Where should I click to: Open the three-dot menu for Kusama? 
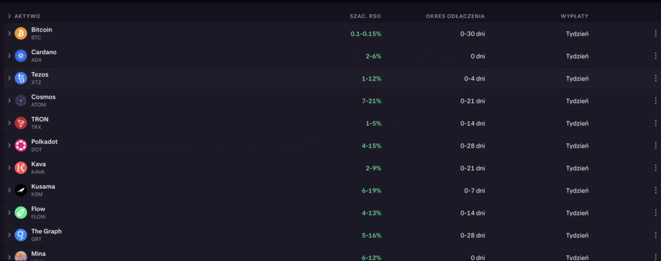655,190
